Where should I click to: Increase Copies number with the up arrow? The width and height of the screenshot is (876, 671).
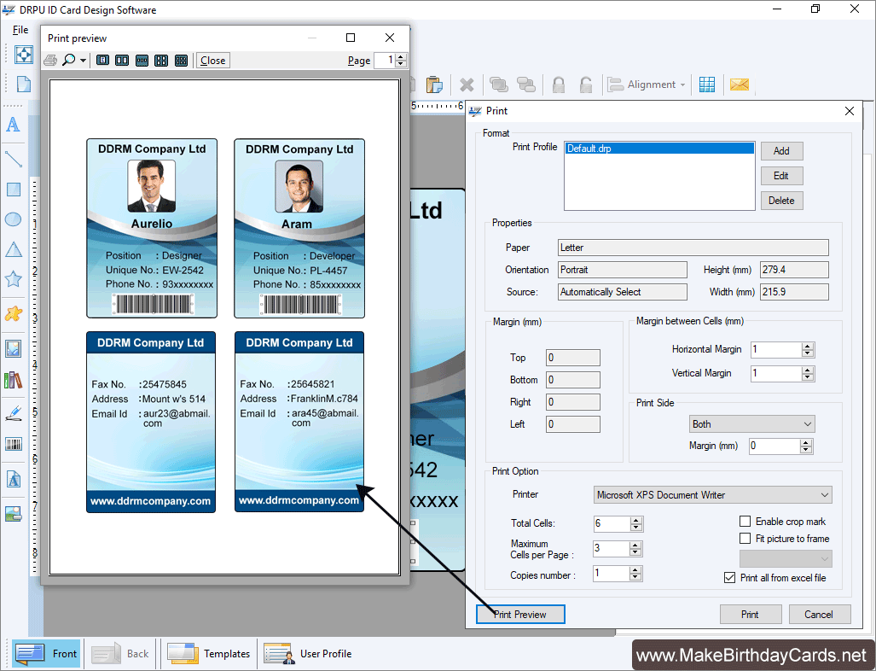coord(636,569)
